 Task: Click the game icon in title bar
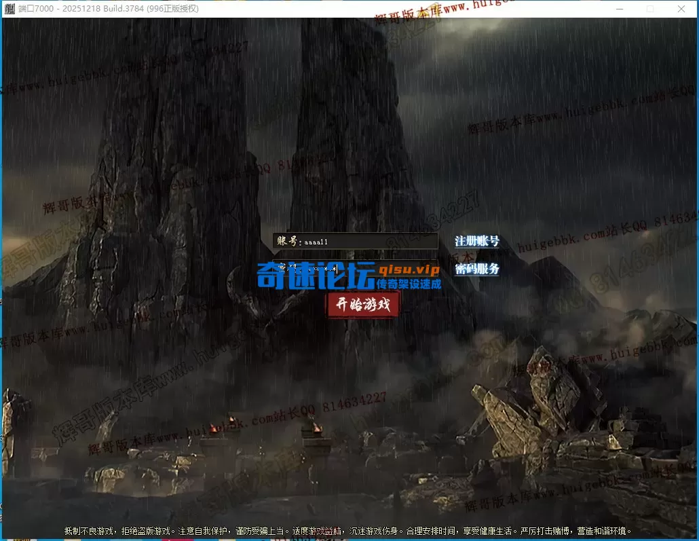click(10, 9)
